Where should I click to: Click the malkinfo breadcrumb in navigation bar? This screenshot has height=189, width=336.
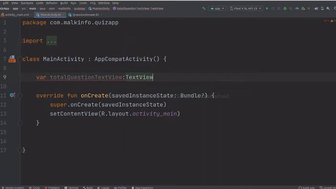[x=64, y=8]
